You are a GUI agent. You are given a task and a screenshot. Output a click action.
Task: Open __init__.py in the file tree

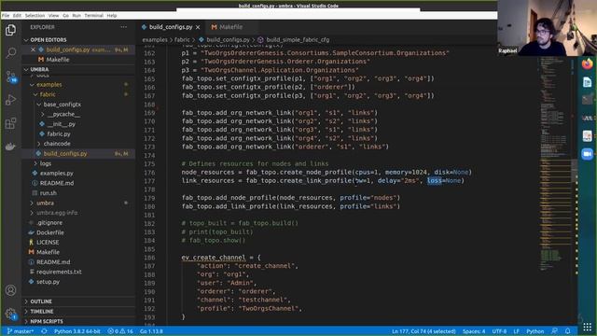click(62, 124)
